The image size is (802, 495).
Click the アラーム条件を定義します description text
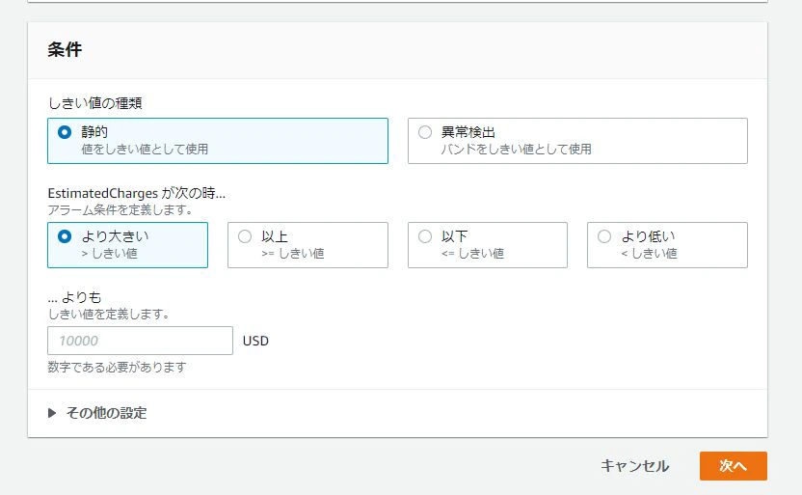point(120,210)
